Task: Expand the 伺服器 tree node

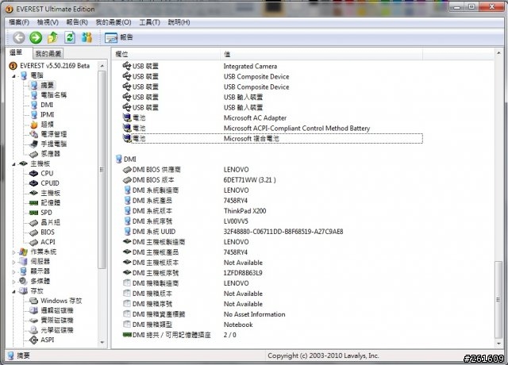Action: tap(14, 262)
